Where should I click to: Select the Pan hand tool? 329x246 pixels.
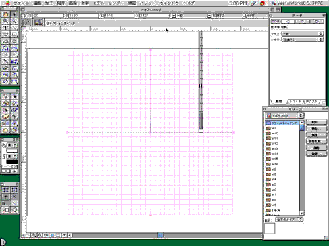[5, 14]
